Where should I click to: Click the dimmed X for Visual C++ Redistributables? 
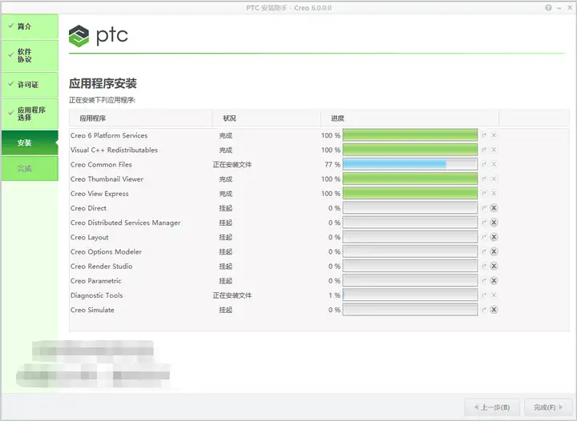tap(494, 150)
